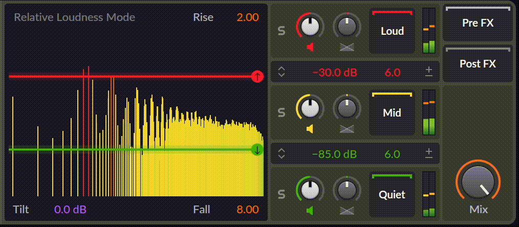Click the plus/minus icon in the red threshold row
The width and height of the screenshot is (519, 227).
pyautogui.click(x=429, y=72)
